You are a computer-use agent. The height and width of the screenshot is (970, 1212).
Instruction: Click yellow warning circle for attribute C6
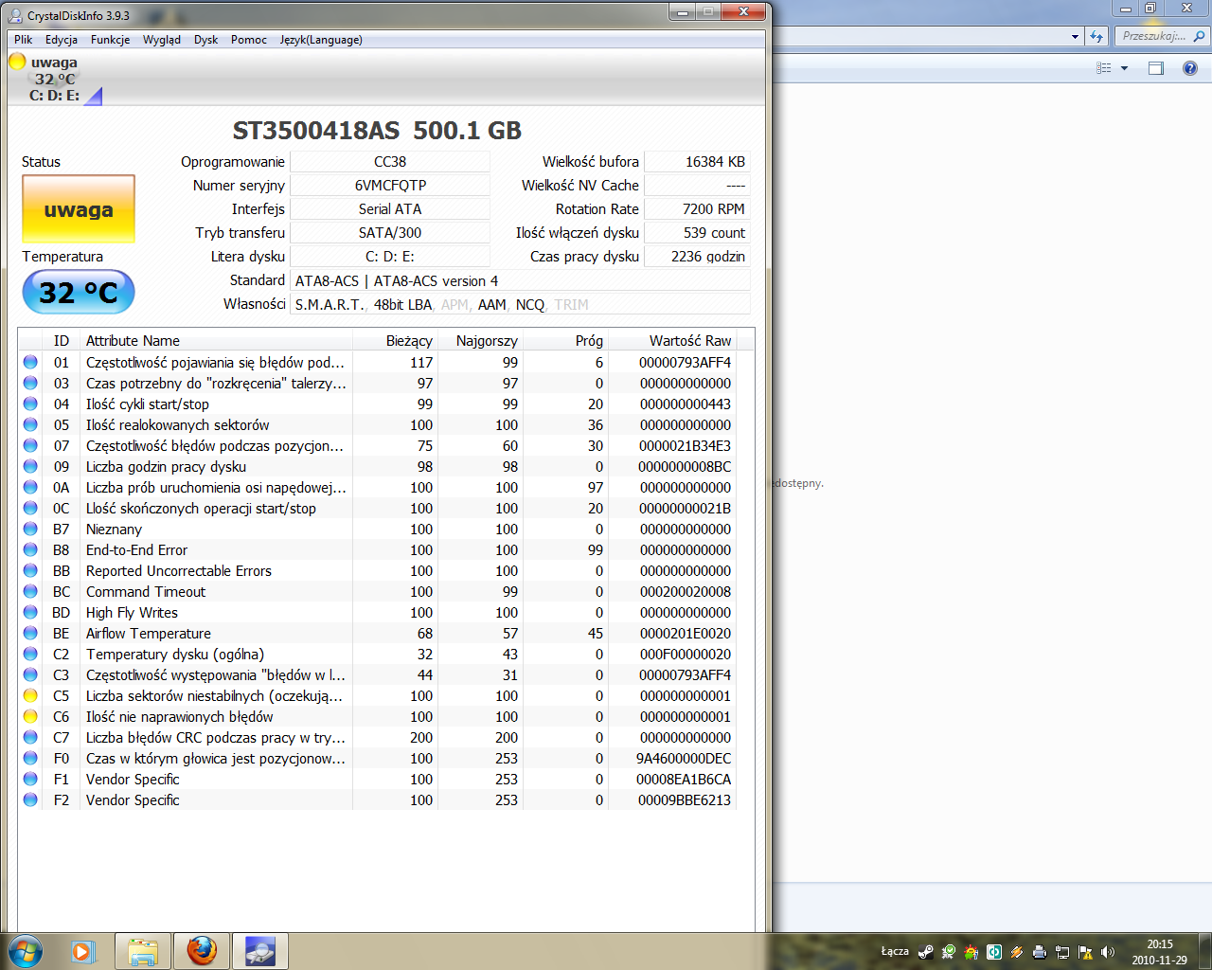(x=30, y=716)
